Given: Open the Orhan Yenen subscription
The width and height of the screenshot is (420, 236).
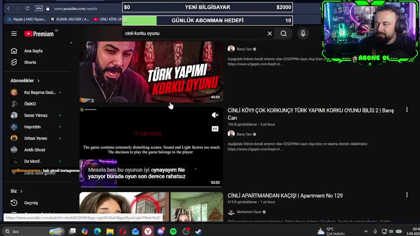Looking at the screenshot, I should 35,138.
